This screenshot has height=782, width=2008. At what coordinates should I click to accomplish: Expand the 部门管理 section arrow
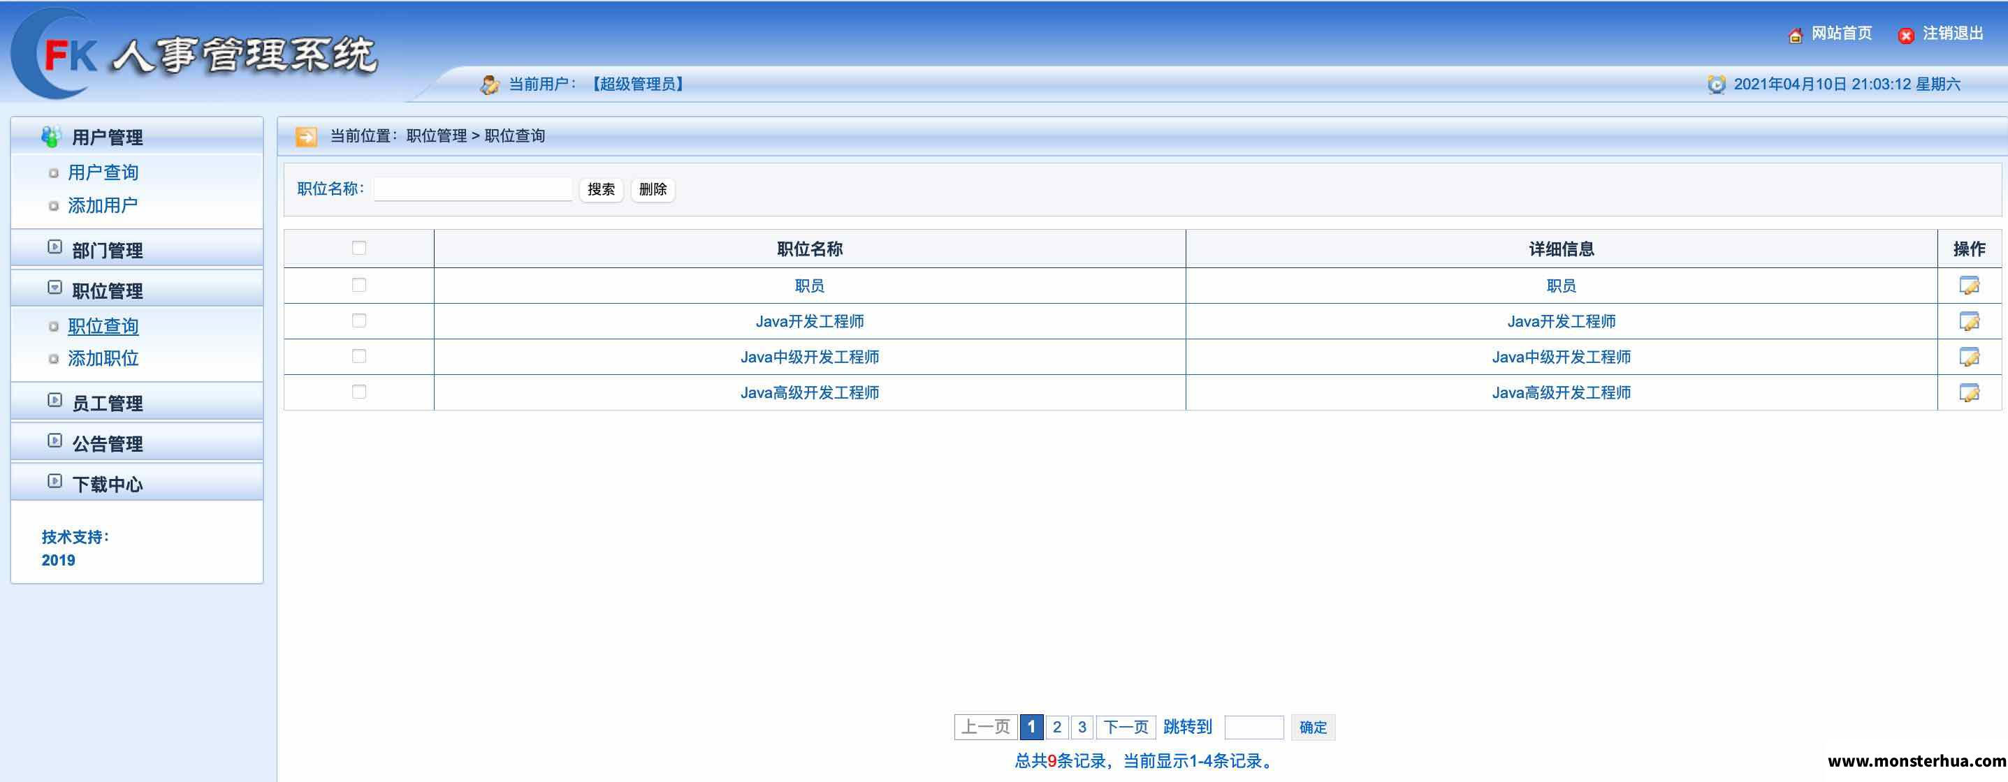click(54, 247)
